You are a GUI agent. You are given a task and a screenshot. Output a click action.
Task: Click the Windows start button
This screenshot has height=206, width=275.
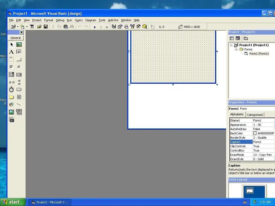tap(13, 202)
